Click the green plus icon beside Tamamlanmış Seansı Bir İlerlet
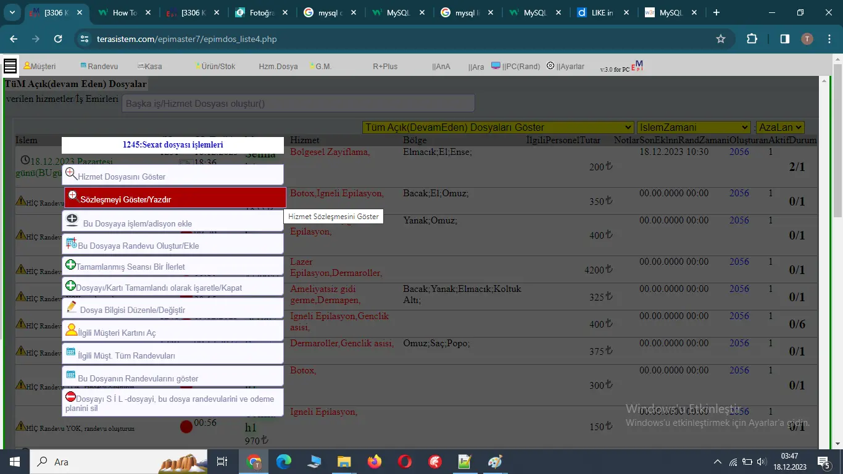Screen dimensions: 843x474 click(x=70, y=265)
